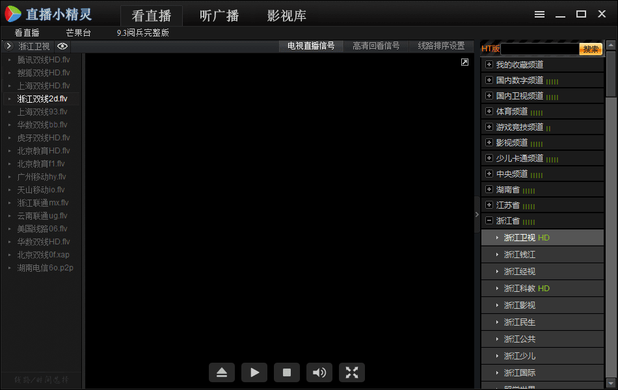Select the 浙江钱江 channel

click(x=520, y=255)
